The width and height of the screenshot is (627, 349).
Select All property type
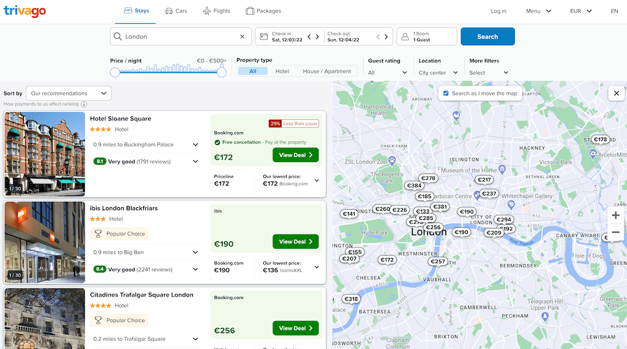(x=253, y=71)
